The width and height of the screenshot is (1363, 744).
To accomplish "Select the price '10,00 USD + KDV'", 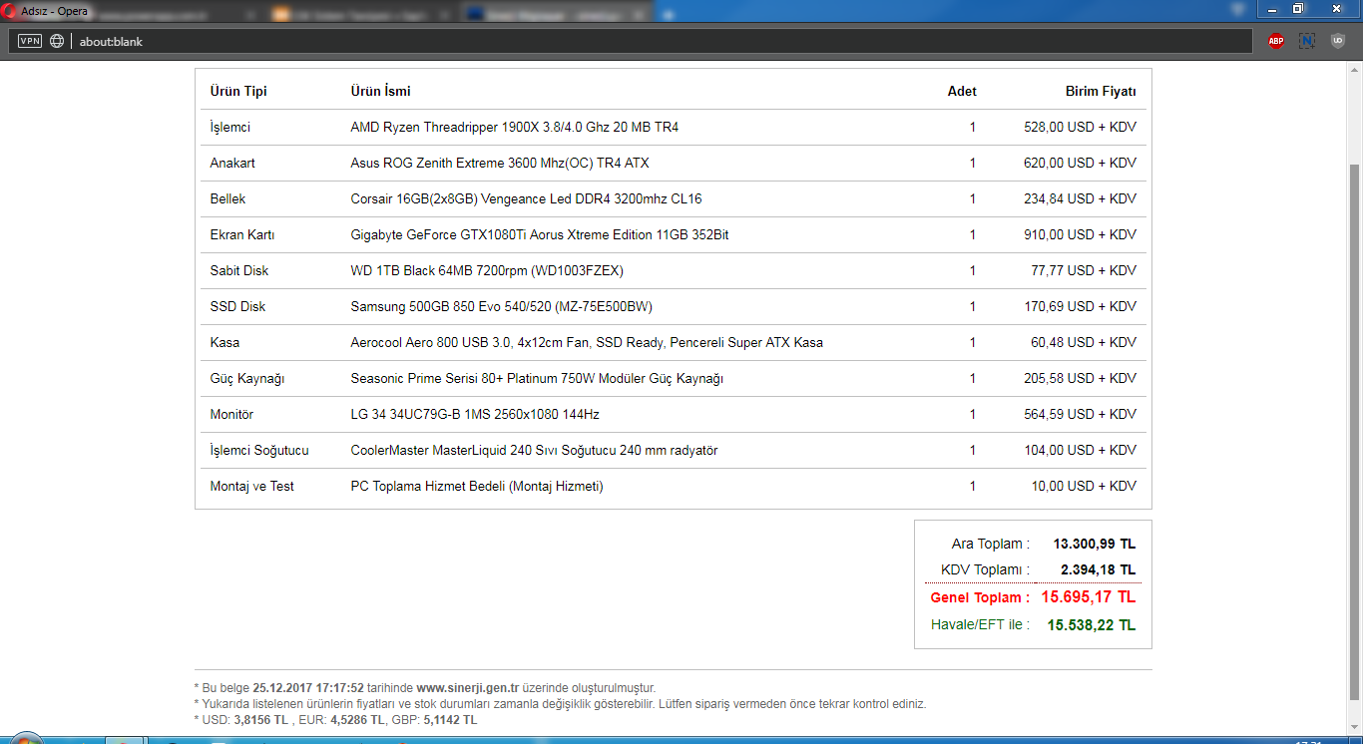I will (x=1084, y=486).
